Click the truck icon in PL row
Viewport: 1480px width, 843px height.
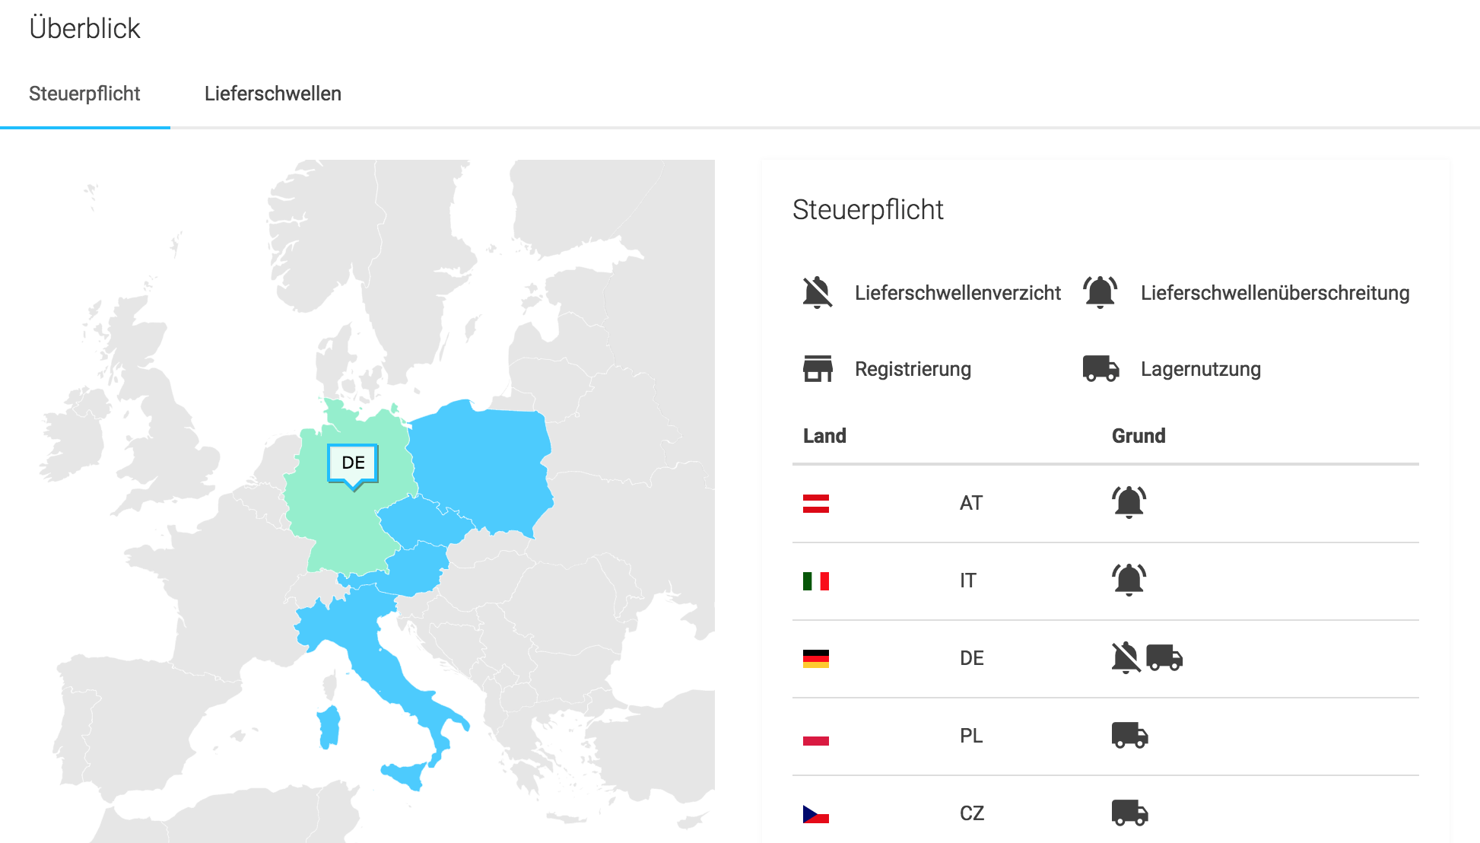pos(1130,735)
